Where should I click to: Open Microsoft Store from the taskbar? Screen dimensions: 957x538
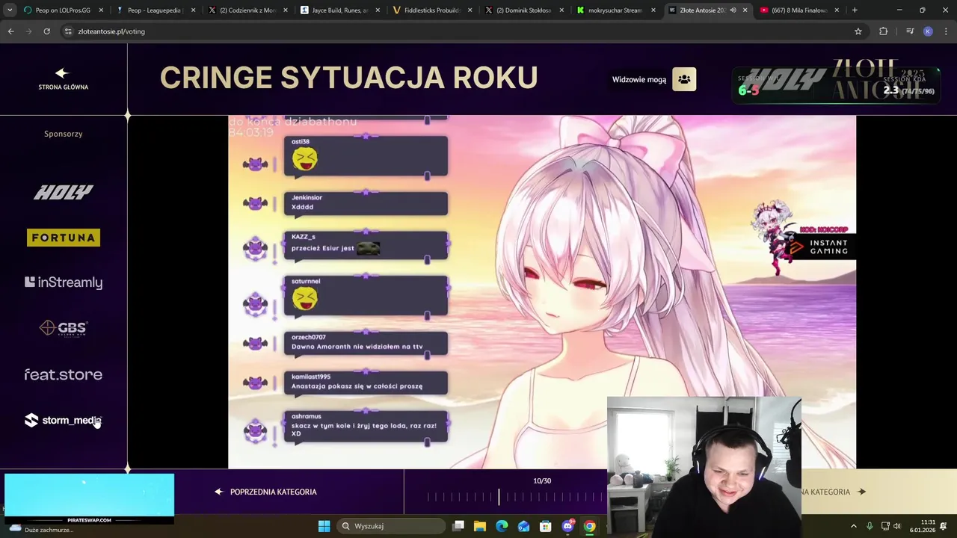coord(546,526)
